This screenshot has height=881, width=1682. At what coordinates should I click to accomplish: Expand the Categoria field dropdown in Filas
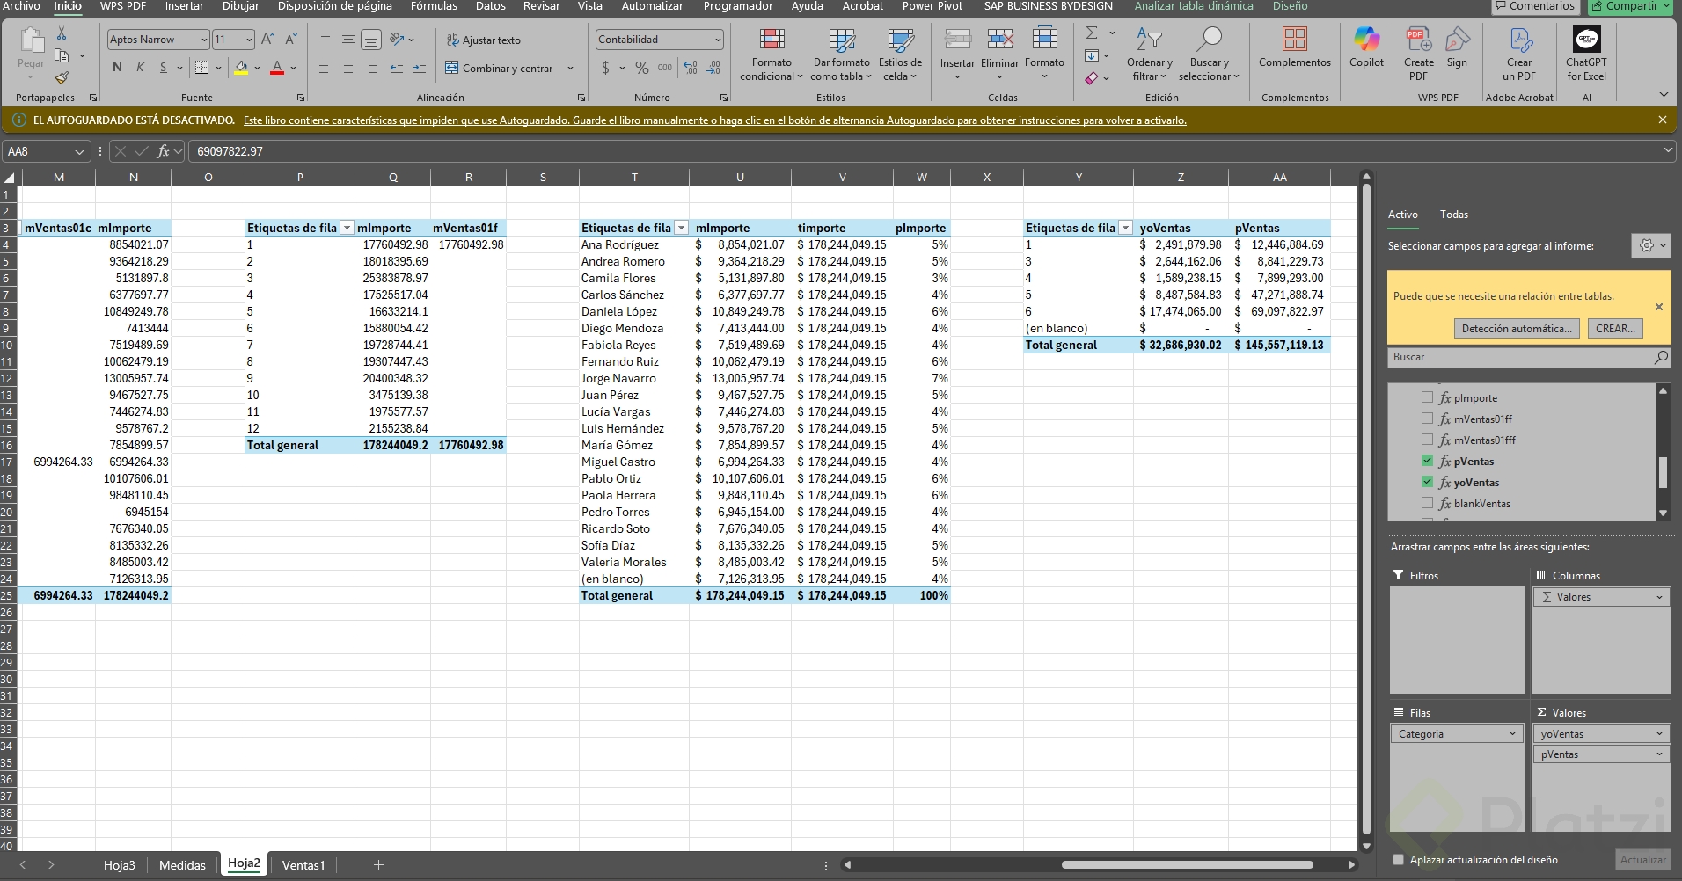coord(1512,734)
